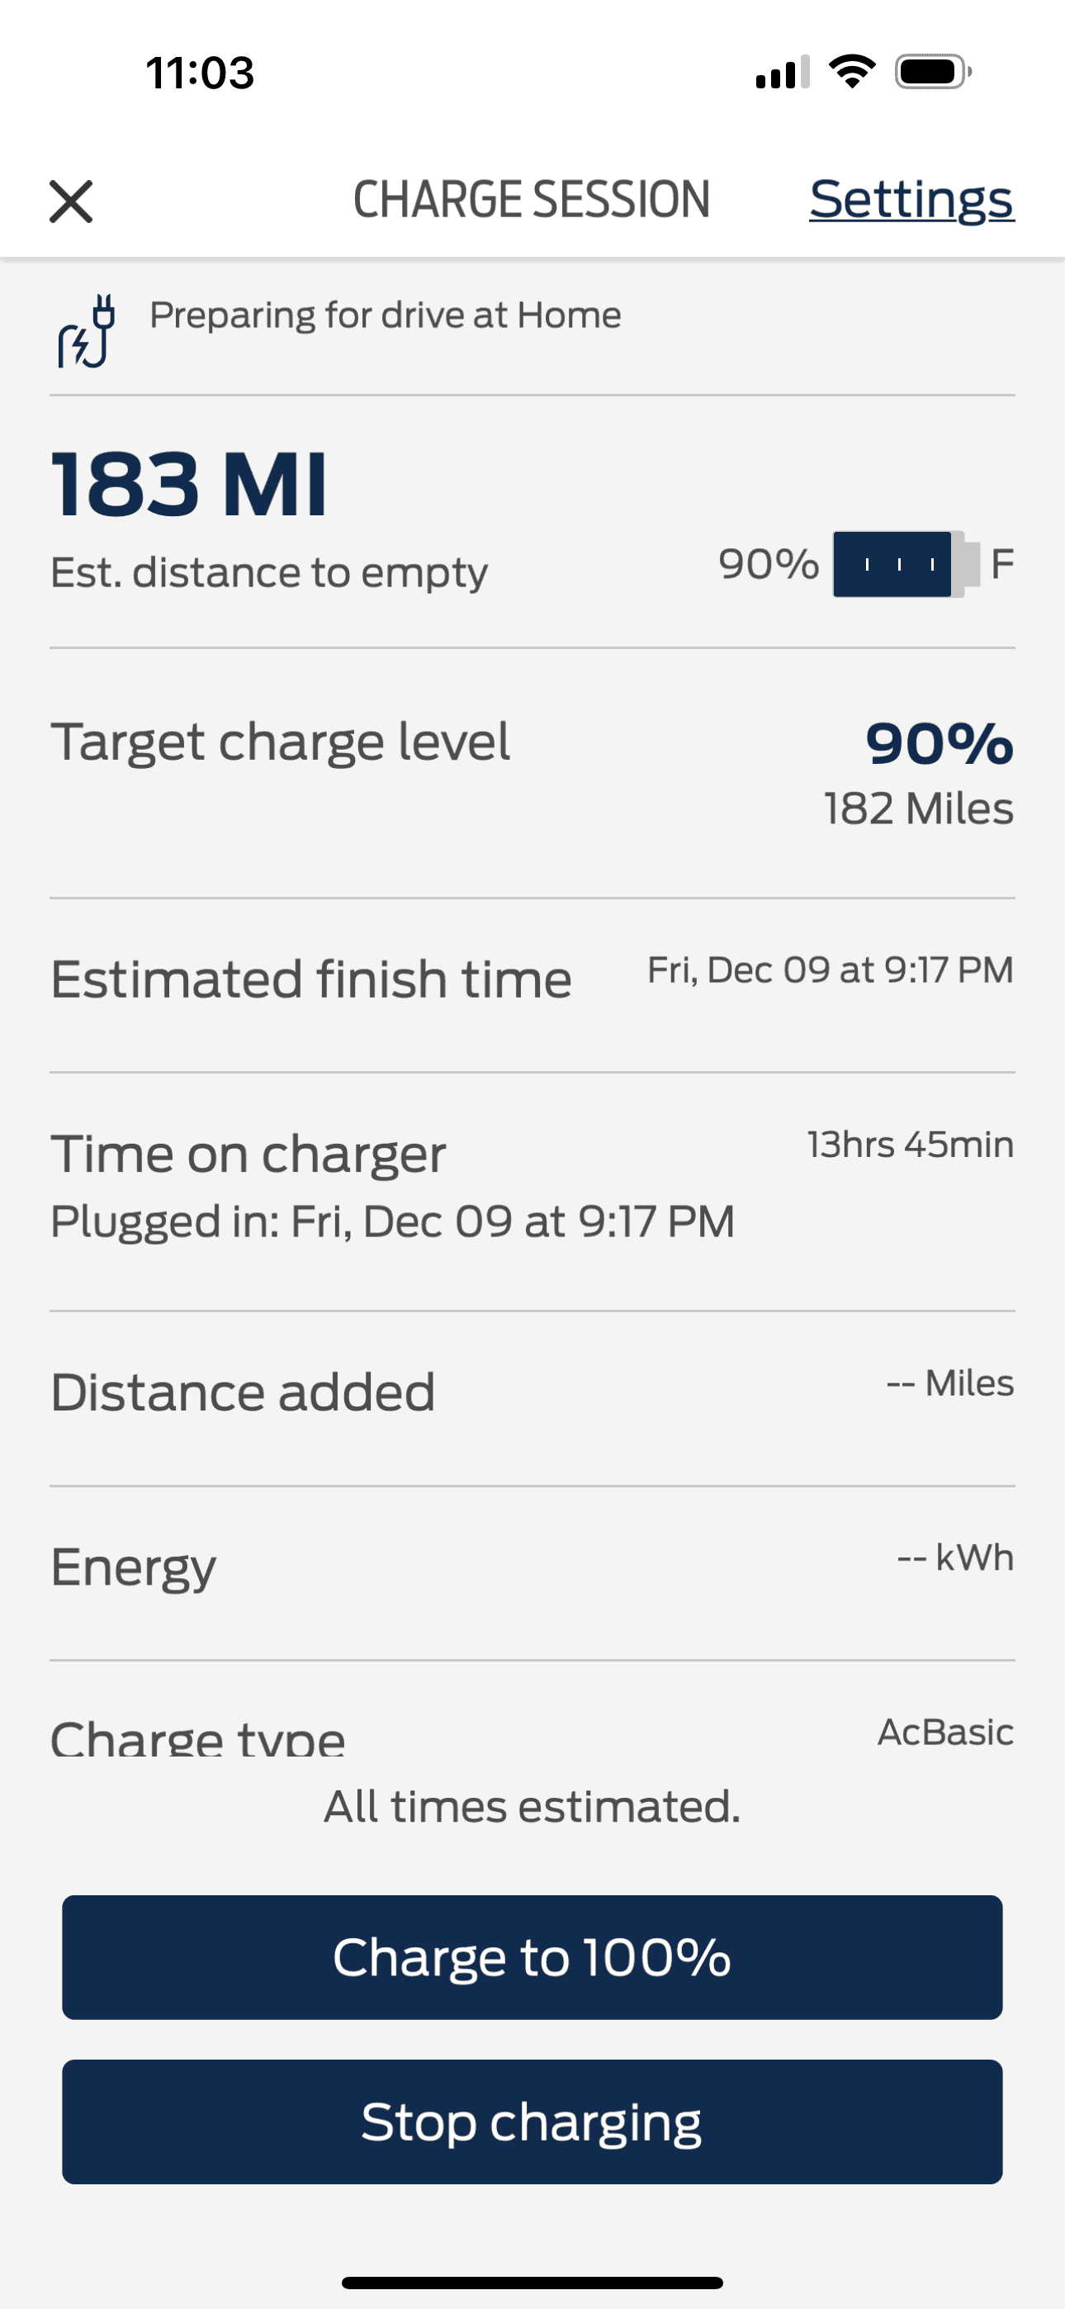Open the Settings link

pos(911,199)
